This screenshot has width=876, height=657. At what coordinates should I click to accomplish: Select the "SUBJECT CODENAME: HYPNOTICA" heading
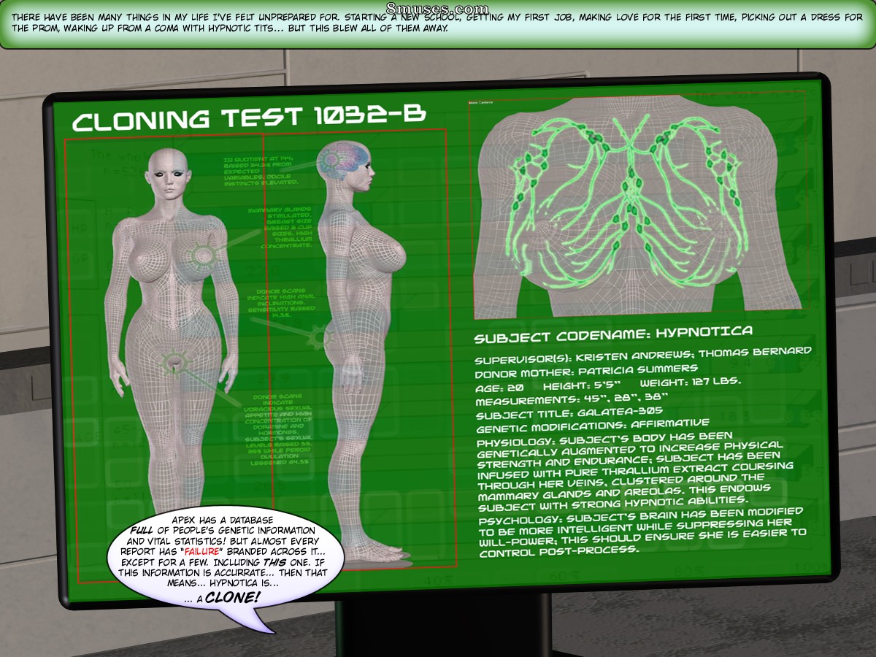[613, 335]
